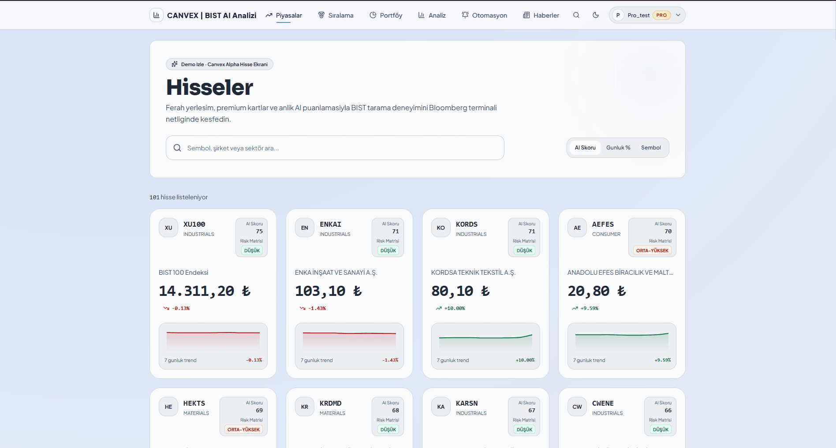Click the XU100 downward trend arrow icon

166,308
